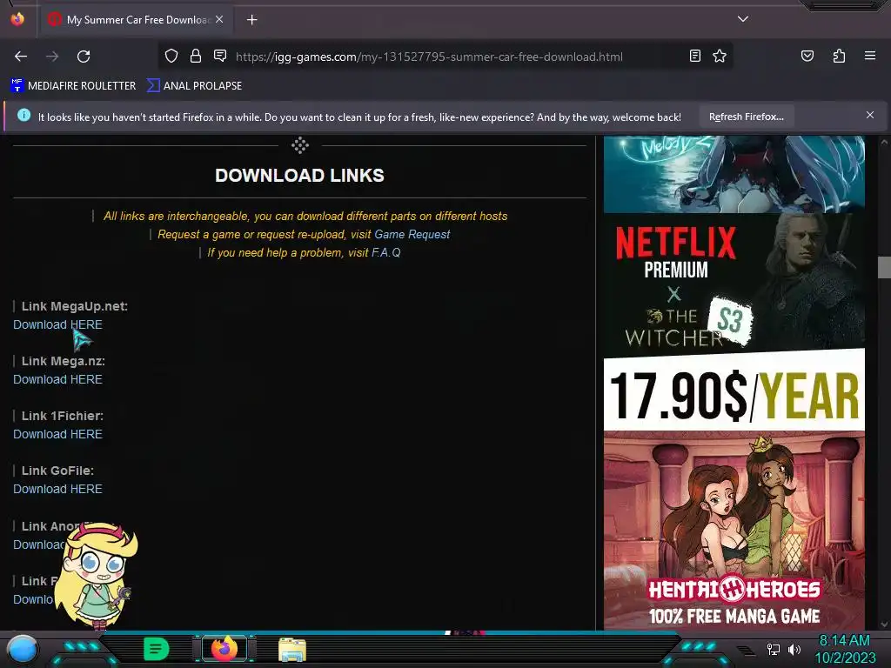891x668 pixels.
Task: Select My Summer Car Free Download tab
Action: tap(137, 20)
